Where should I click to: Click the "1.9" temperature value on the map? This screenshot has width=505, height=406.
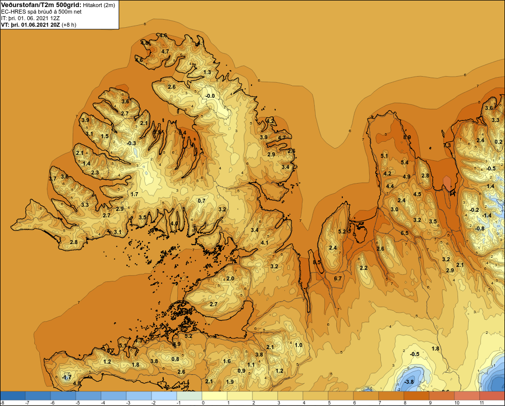click(x=230, y=382)
